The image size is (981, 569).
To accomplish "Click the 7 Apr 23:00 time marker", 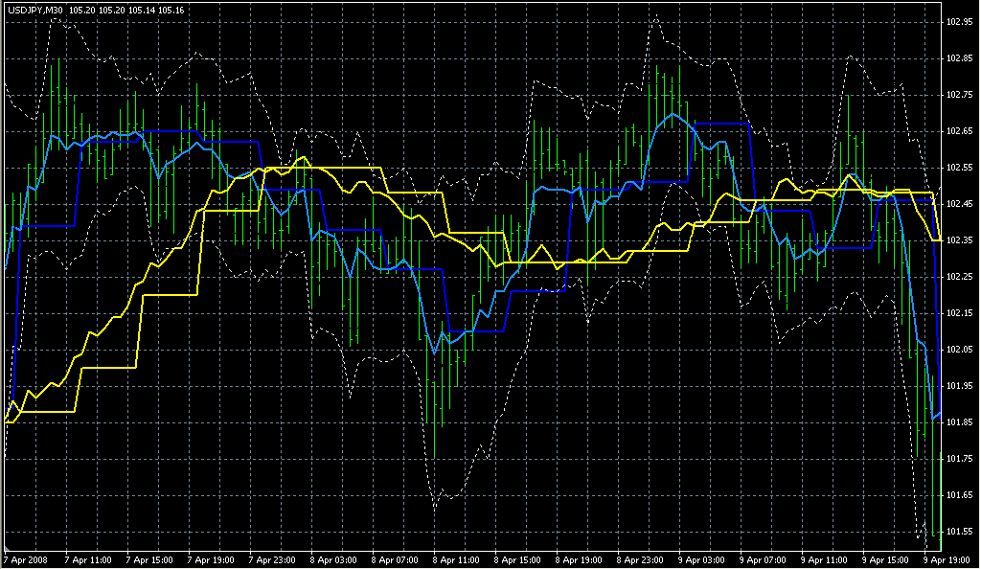I will [x=274, y=558].
